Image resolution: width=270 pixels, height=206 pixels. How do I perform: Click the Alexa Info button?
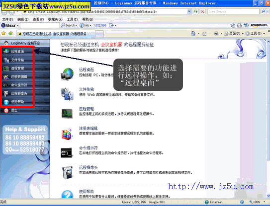85,25
